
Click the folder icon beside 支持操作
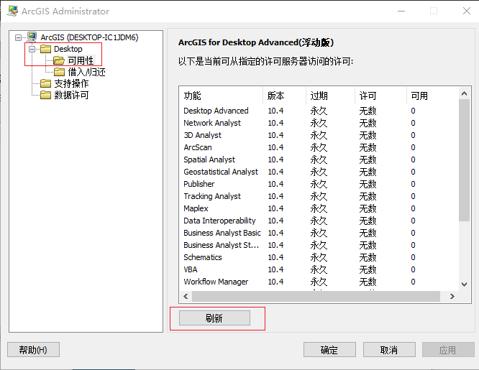[45, 83]
